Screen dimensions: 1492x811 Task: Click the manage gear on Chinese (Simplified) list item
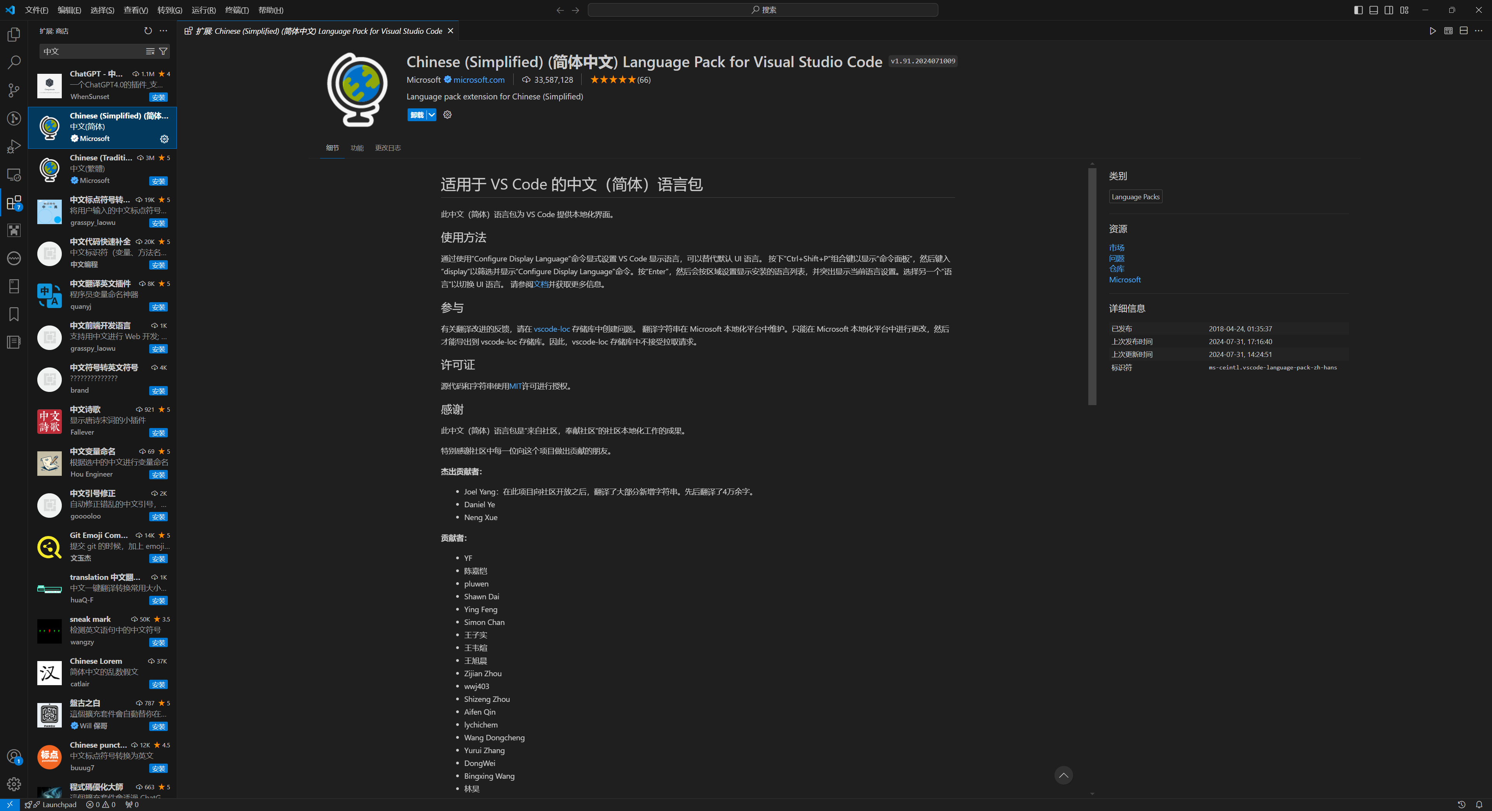(x=164, y=139)
